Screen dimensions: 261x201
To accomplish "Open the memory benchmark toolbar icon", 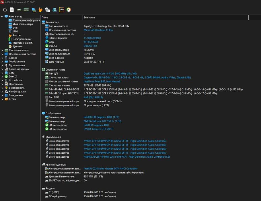I will pyautogui.click(x=26, y=10).
